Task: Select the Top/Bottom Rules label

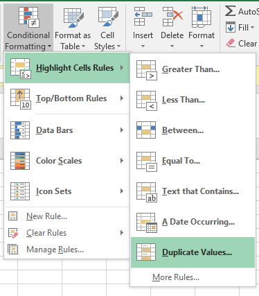Action: (71, 98)
